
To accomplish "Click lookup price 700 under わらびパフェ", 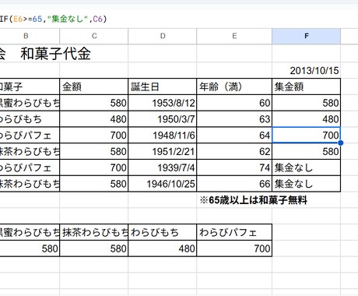I will (234, 248).
